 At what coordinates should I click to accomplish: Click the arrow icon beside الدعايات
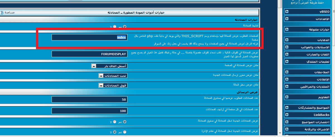point(287,40)
